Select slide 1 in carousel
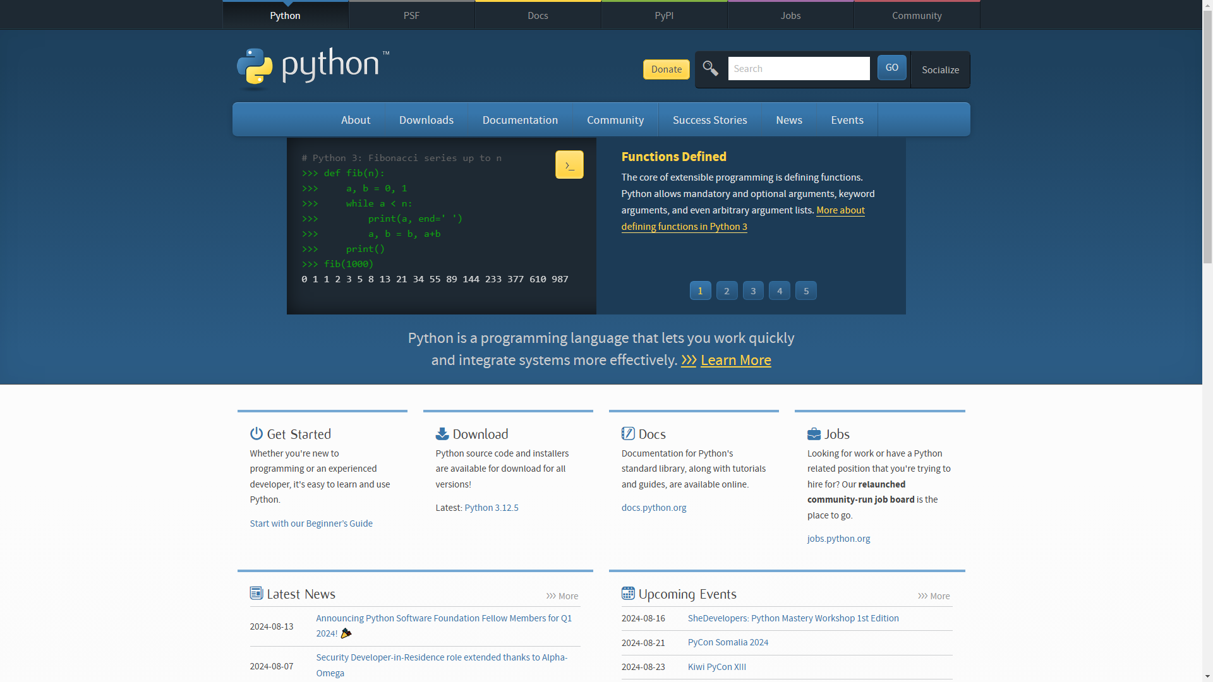Image resolution: width=1213 pixels, height=682 pixels. click(x=700, y=291)
